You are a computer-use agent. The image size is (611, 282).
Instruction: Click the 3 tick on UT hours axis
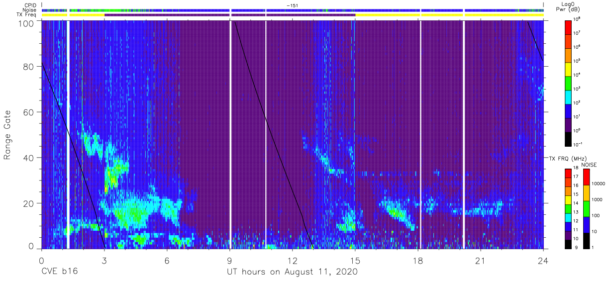tap(104, 261)
